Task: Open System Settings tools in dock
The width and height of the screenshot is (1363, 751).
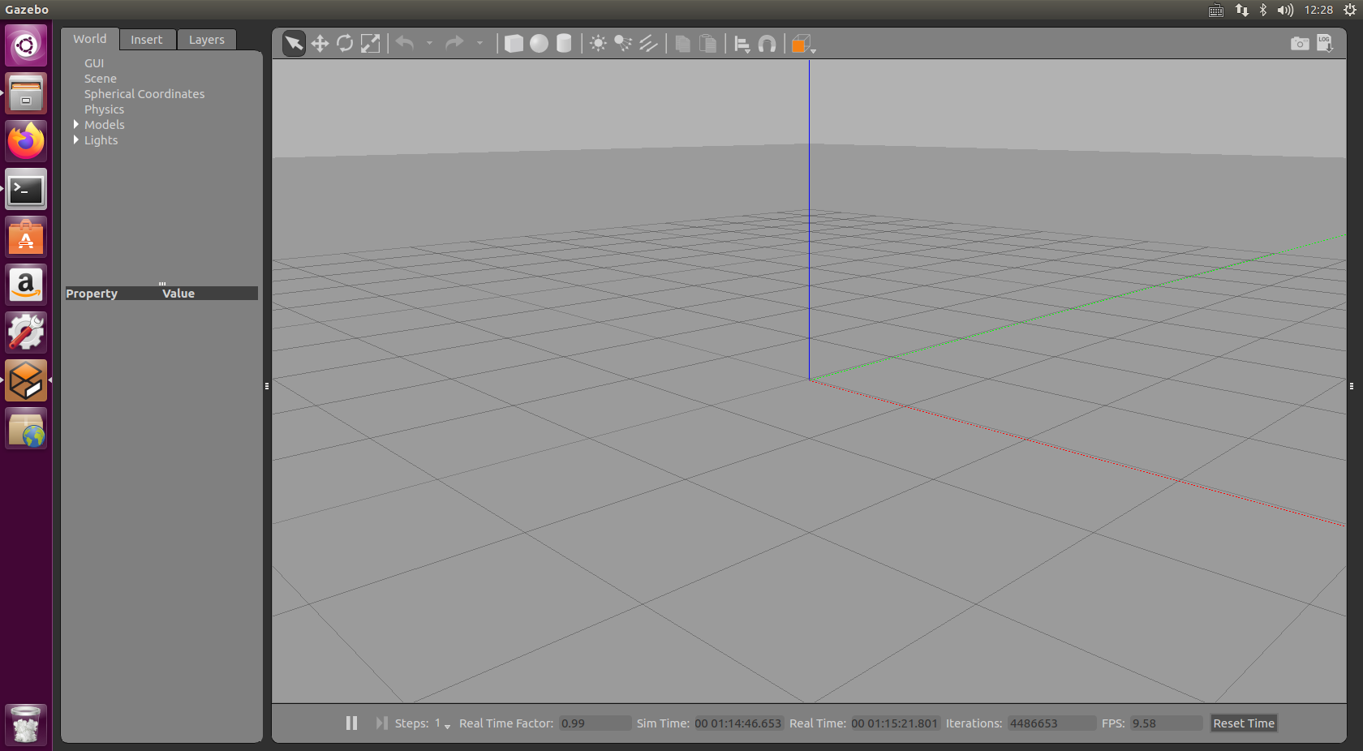Action: pyautogui.click(x=26, y=333)
